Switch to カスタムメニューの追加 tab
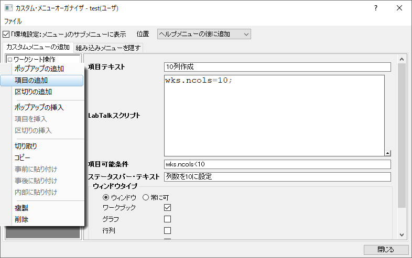 38,47
